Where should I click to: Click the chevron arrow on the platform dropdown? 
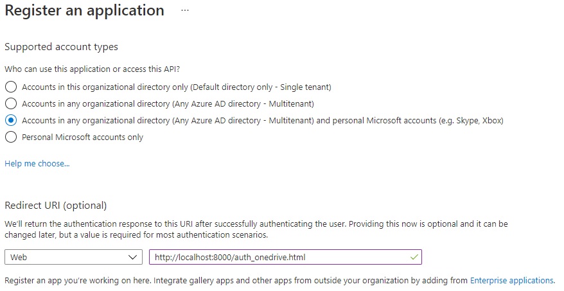[x=133, y=257]
